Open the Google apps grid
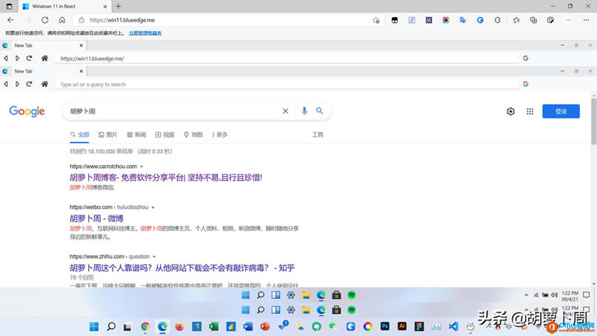 click(x=530, y=112)
